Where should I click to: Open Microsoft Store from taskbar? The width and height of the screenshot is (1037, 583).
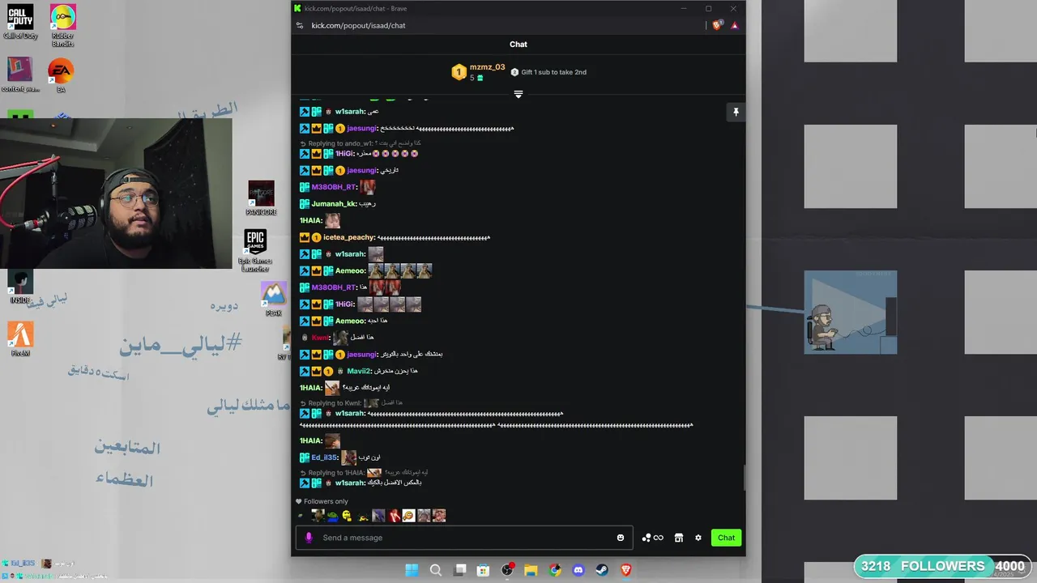tap(484, 570)
